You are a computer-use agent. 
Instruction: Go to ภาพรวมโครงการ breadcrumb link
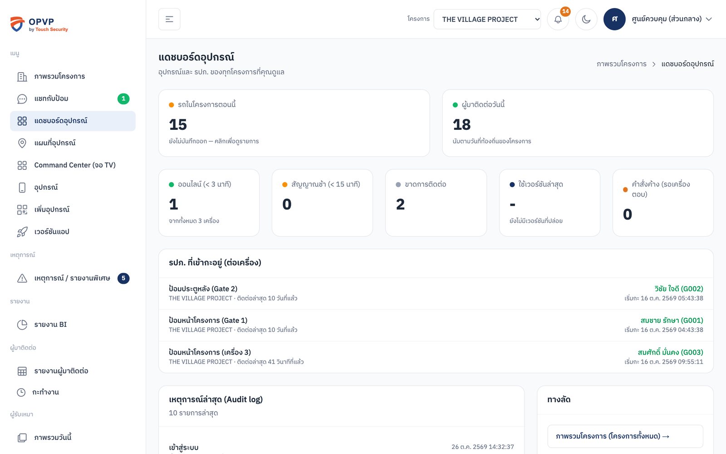(621, 64)
